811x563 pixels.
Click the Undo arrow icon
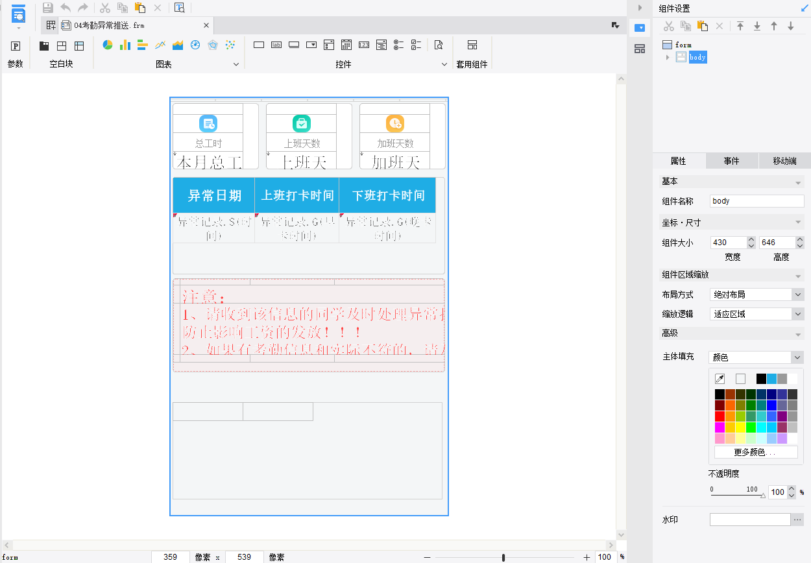coord(66,8)
